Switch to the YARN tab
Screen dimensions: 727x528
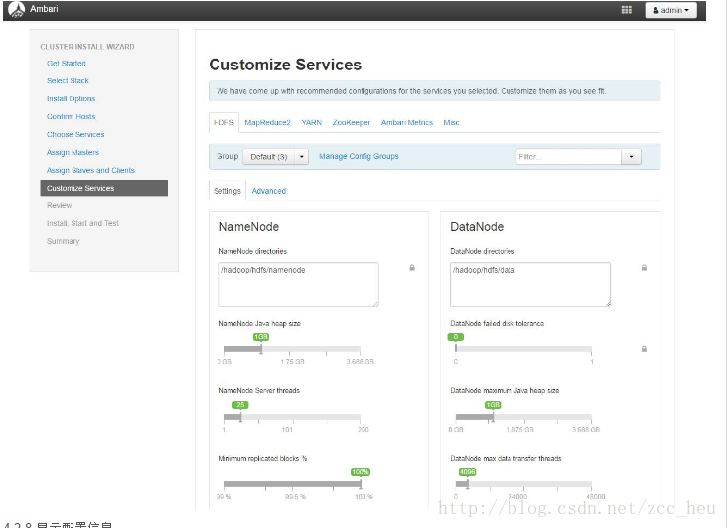(312, 122)
